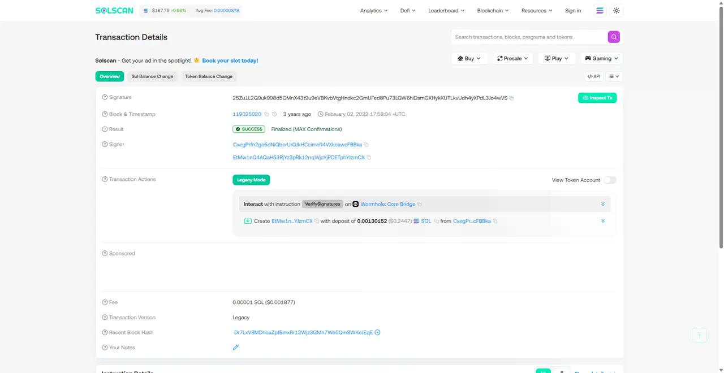
Task: Enable the View Token Account switch
Action: (609, 180)
